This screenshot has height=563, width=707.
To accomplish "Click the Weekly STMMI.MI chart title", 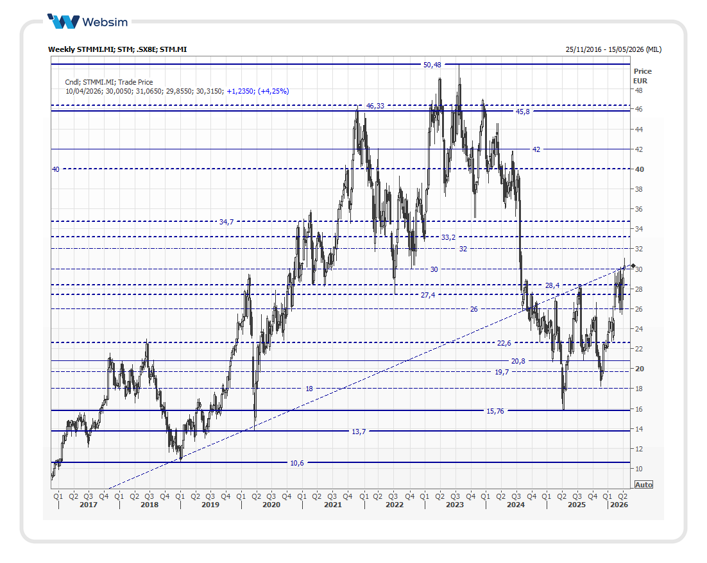I will [117, 49].
